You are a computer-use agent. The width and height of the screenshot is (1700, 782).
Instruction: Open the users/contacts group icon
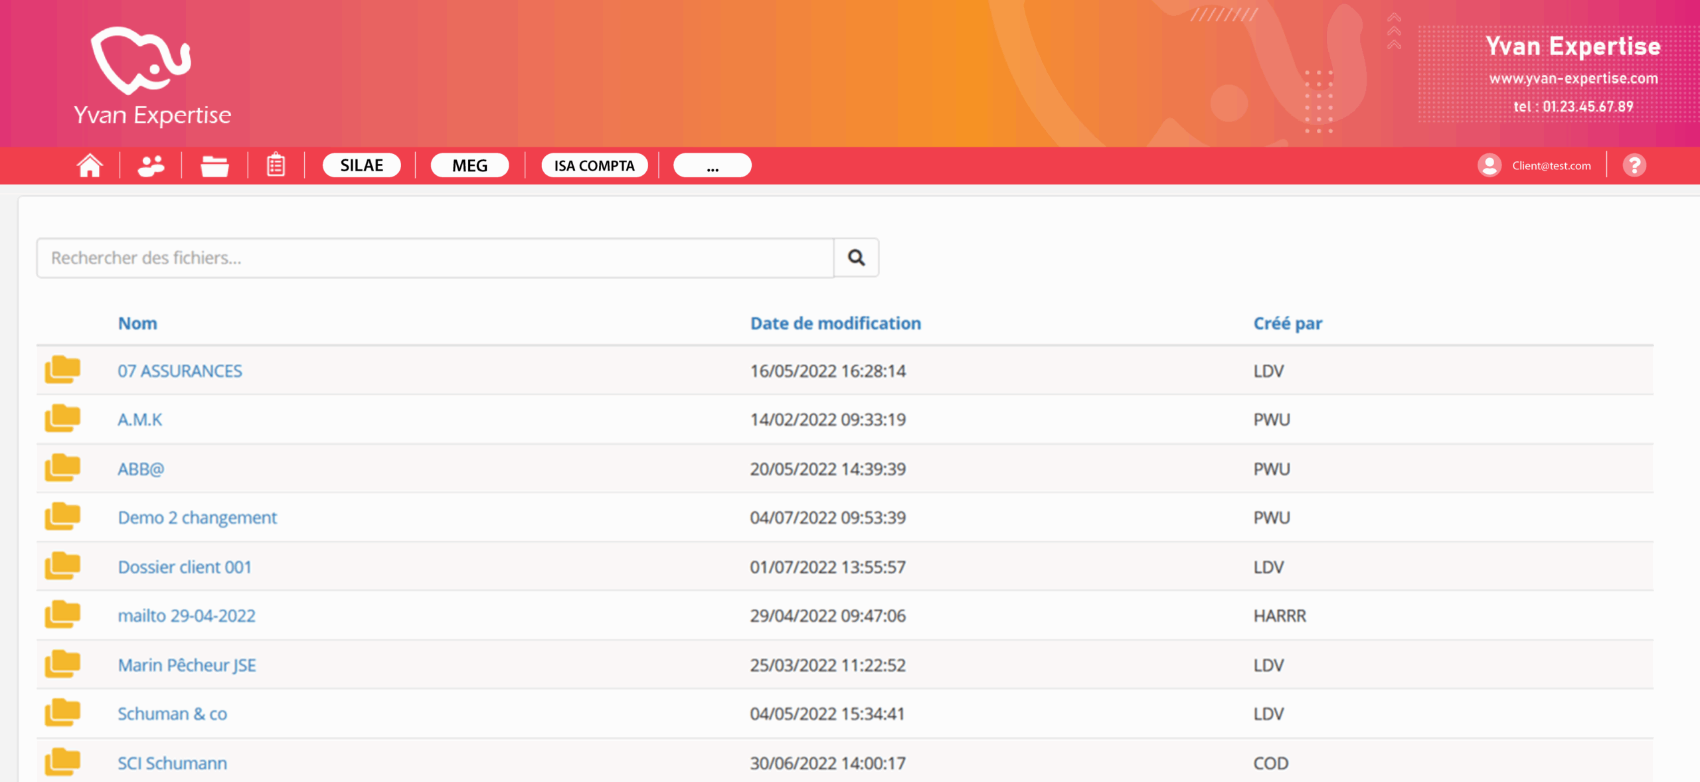(151, 165)
